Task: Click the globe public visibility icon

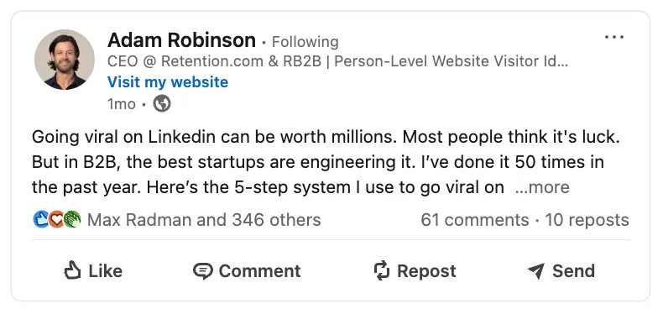Action: pos(162,103)
